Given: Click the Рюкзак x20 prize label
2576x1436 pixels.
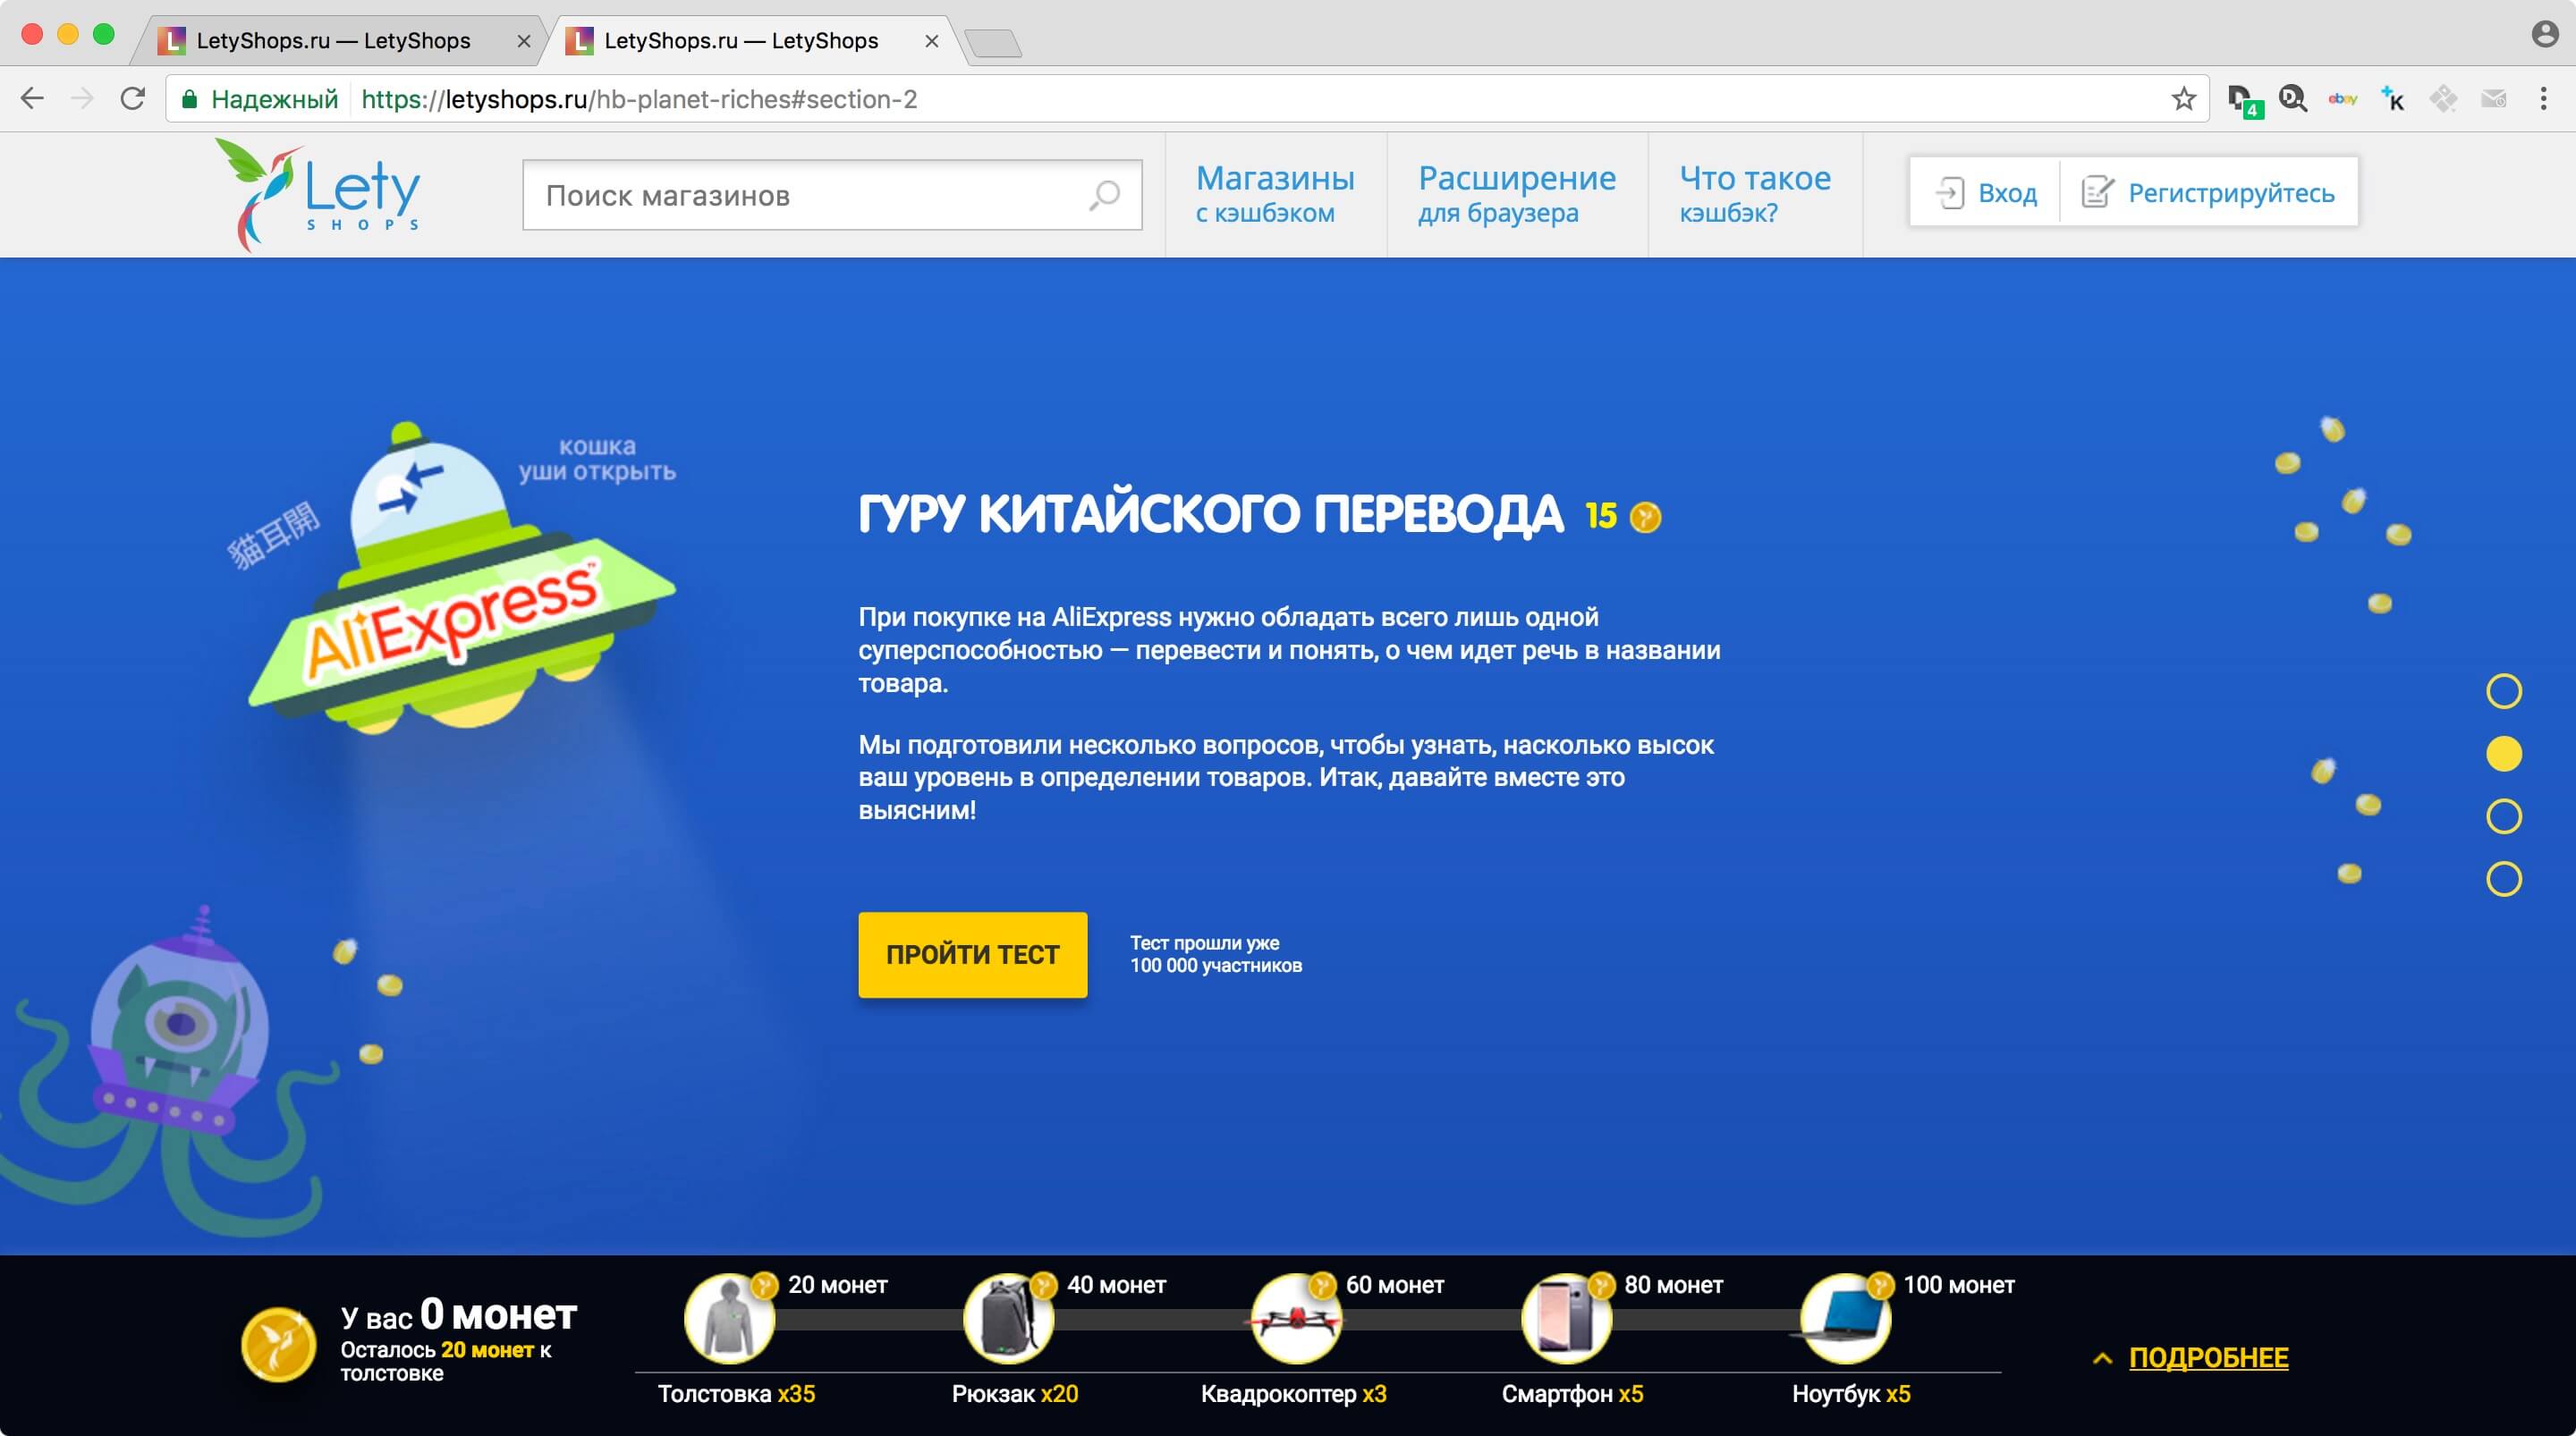Looking at the screenshot, I should tap(1015, 1393).
